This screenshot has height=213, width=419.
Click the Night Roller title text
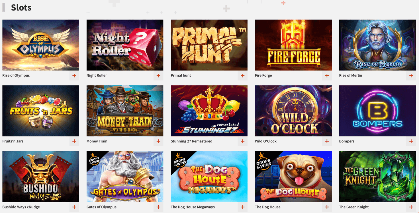coord(97,76)
